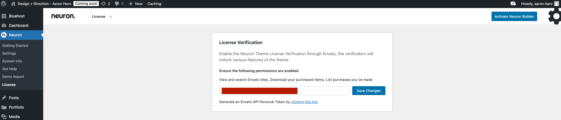The width and height of the screenshot is (561, 120).
Task: Open Caching menu in admin bar
Action: 154,4
